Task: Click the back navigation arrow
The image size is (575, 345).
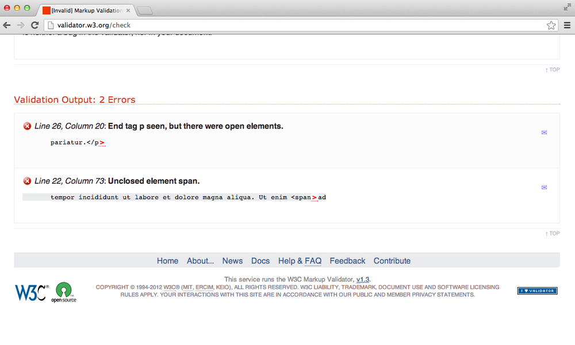Action: (6, 25)
